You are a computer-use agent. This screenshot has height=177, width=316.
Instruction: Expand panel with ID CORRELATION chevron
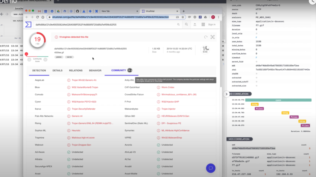tap(226, 94)
